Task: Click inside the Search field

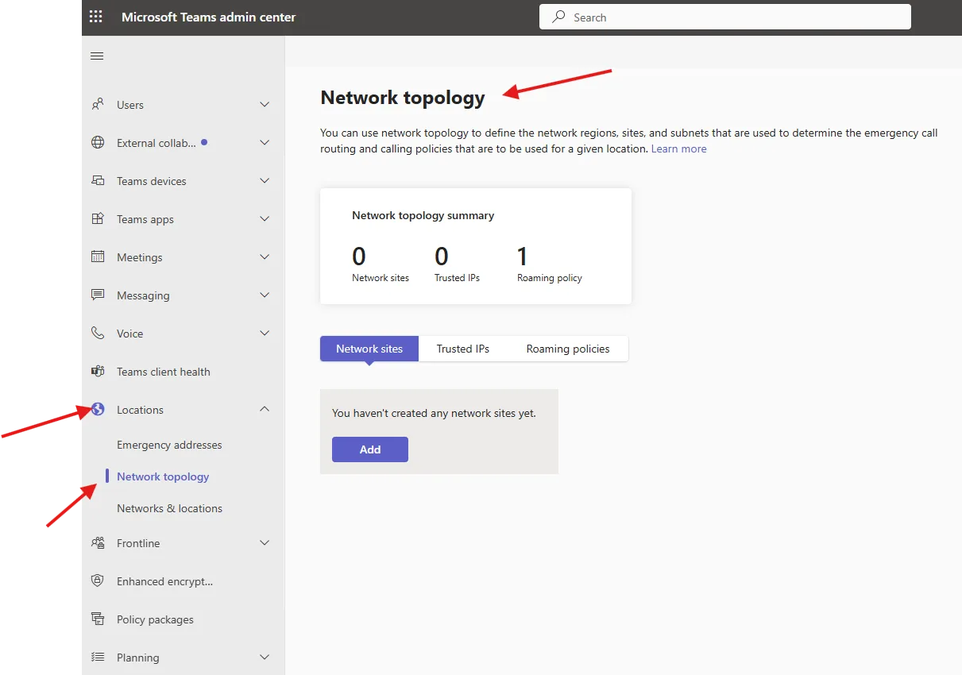Action: click(x=724, y=17)
